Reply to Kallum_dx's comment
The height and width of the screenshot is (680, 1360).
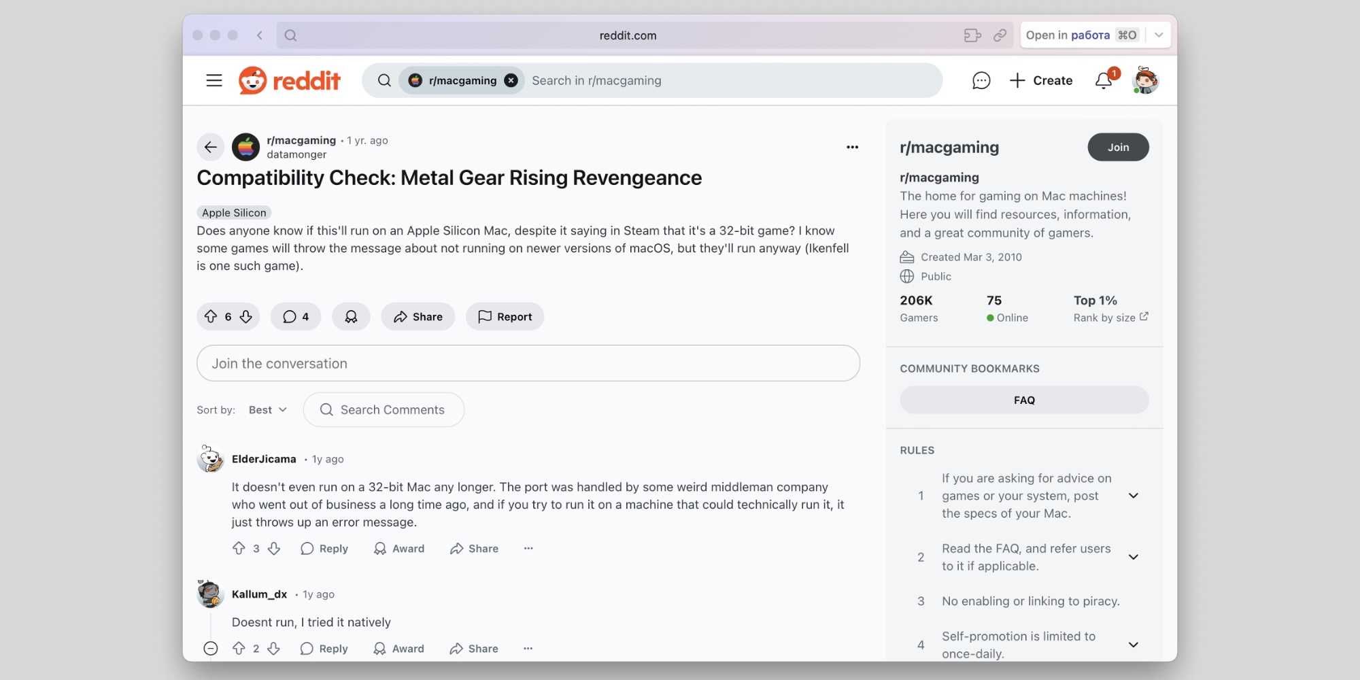pos(324,649)
